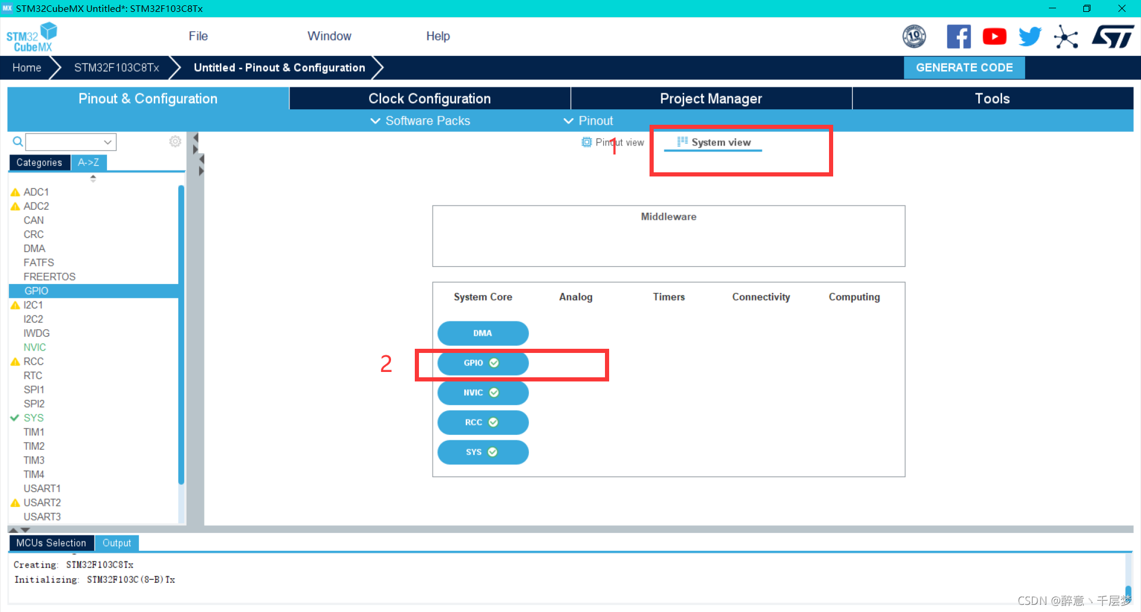Screen dimensions: 1141x612
Task: Open the YouTube icon link
Action: point(994,37)
